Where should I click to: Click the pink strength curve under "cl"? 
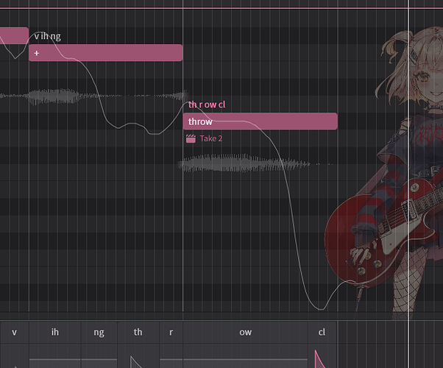click(320, 359)
